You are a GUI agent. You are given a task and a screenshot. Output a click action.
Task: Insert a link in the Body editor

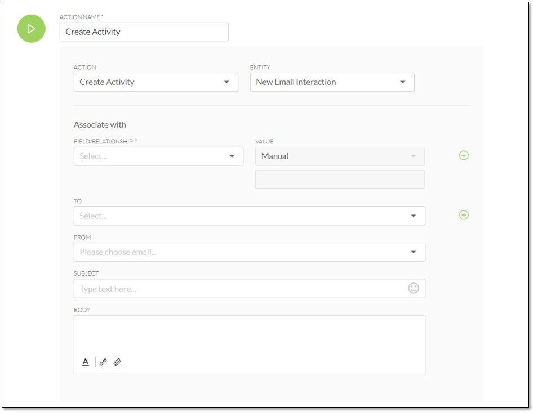tap(103, 362)
